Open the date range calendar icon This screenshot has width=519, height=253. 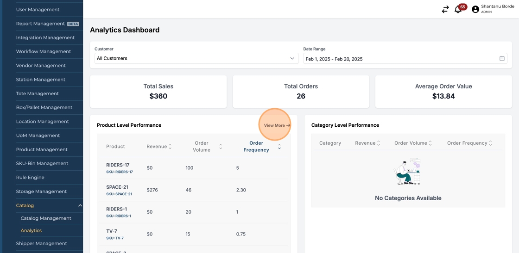502,59
